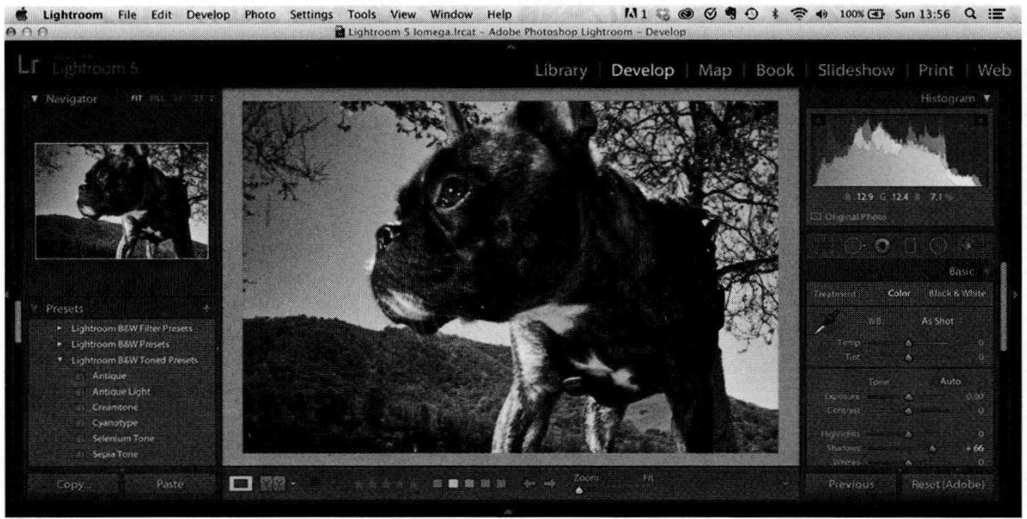Click the Temp slider handle
This screenshot has width=1027, height=519.
click(908, 343)
